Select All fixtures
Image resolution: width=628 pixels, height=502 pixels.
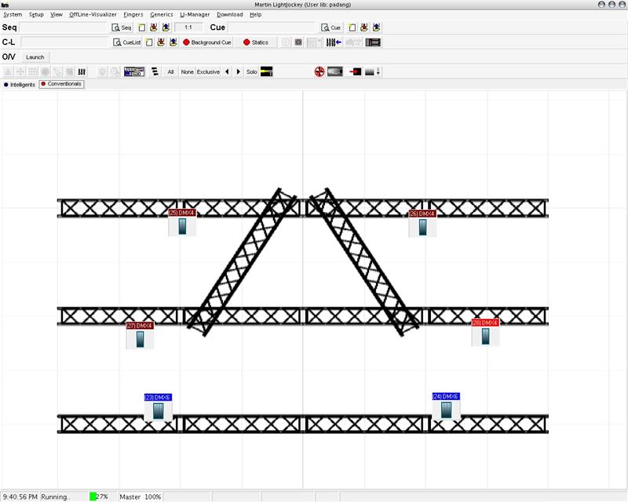click(170, 71)
